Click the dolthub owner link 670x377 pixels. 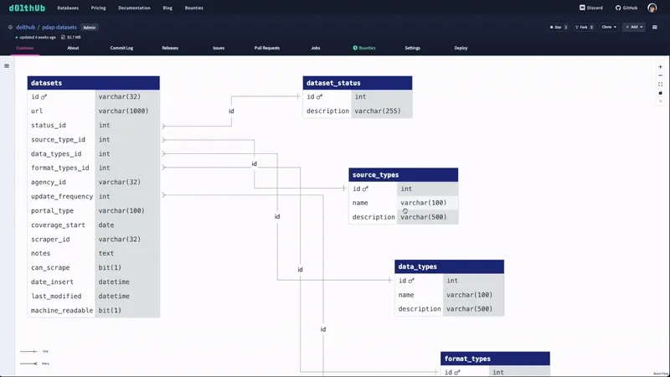click(x=26, y=27)
